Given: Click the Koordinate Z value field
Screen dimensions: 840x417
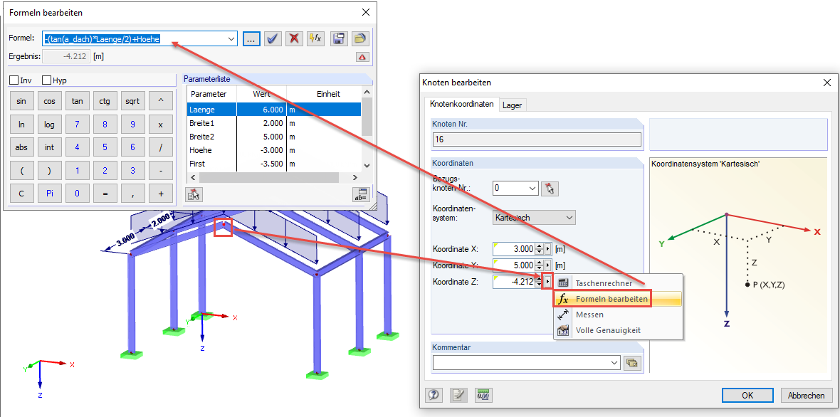Looking at the screenshot, I should click(514, 281).
